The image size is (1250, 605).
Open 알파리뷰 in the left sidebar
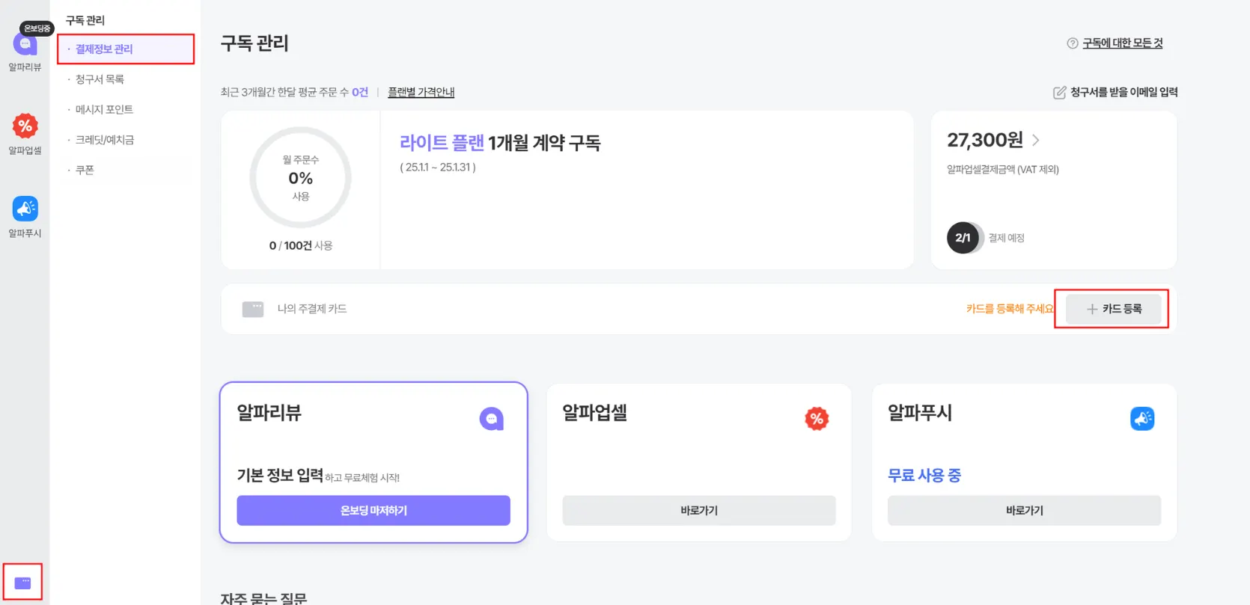(x=25, y=46)
